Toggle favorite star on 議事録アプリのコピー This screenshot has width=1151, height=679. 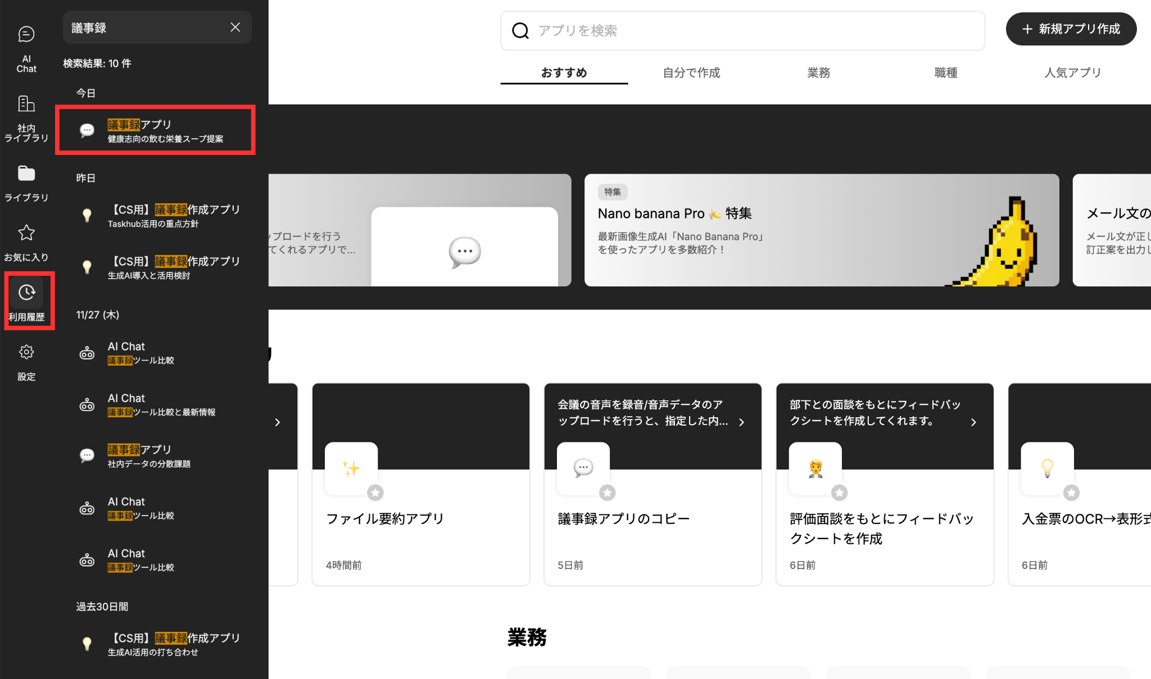(607, 493)
